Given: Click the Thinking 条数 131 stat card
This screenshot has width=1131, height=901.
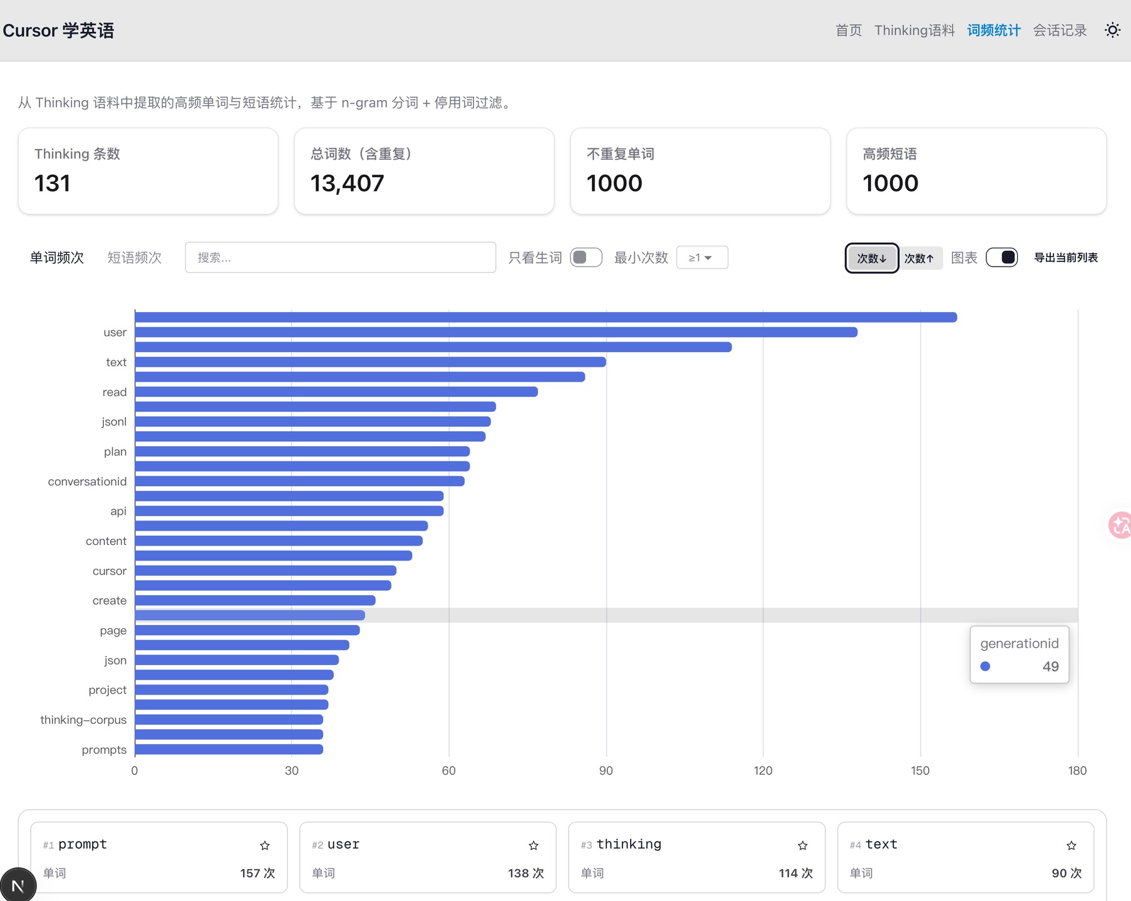Looking at the screenshot, I should [148, 171].
